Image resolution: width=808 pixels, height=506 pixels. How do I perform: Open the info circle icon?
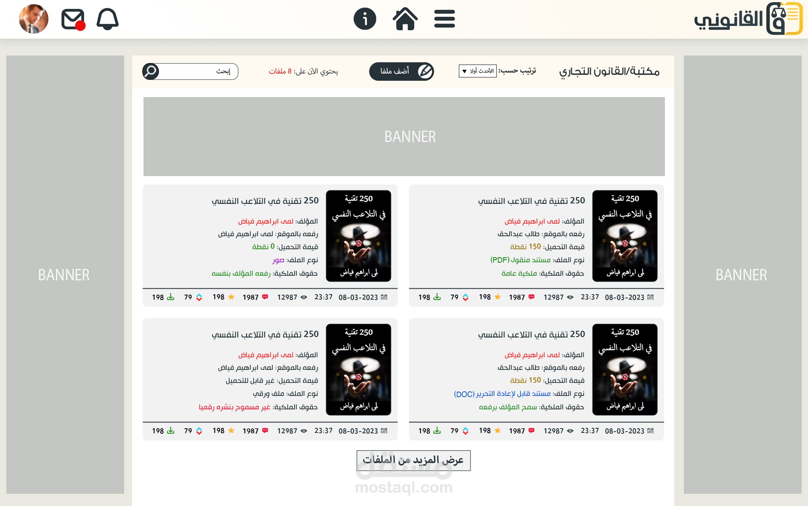click(x=365, y=19)
